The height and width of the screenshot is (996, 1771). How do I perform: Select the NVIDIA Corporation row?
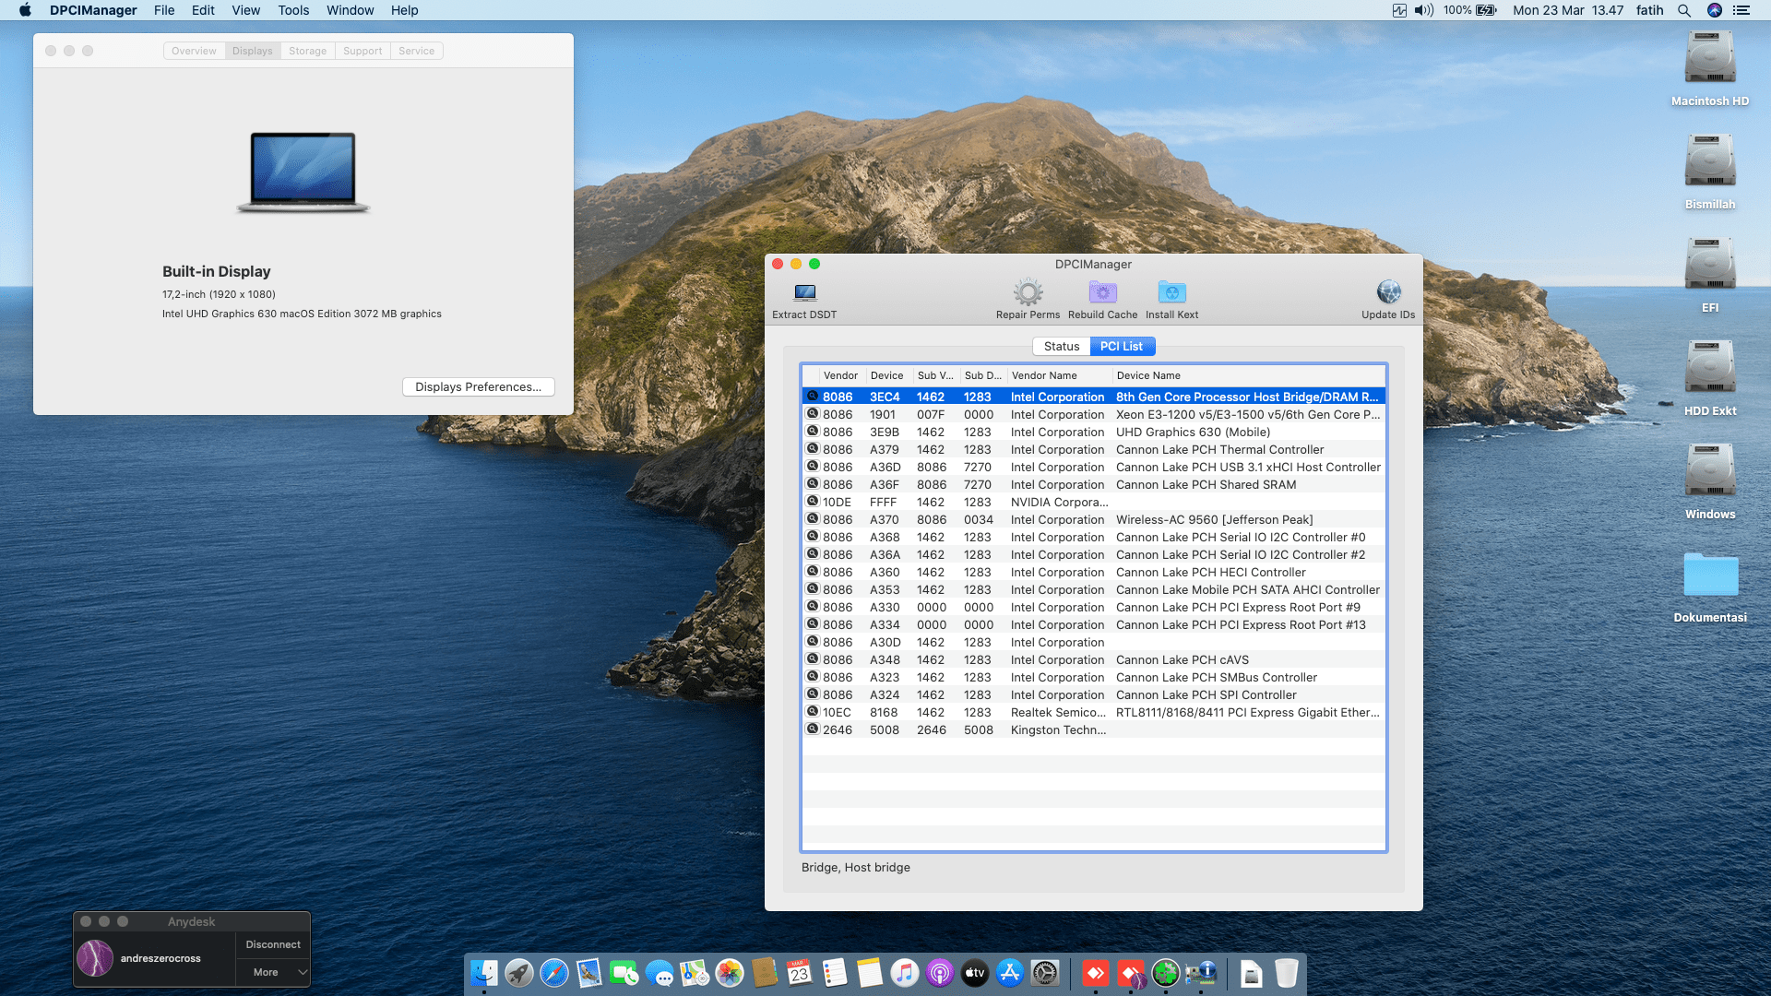point(1094,502)
